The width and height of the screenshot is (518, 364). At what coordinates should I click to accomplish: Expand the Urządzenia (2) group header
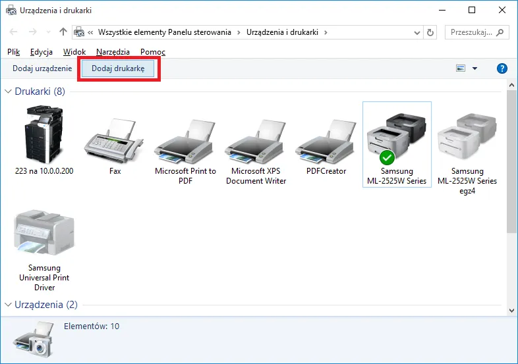click(x=9, y=305)
